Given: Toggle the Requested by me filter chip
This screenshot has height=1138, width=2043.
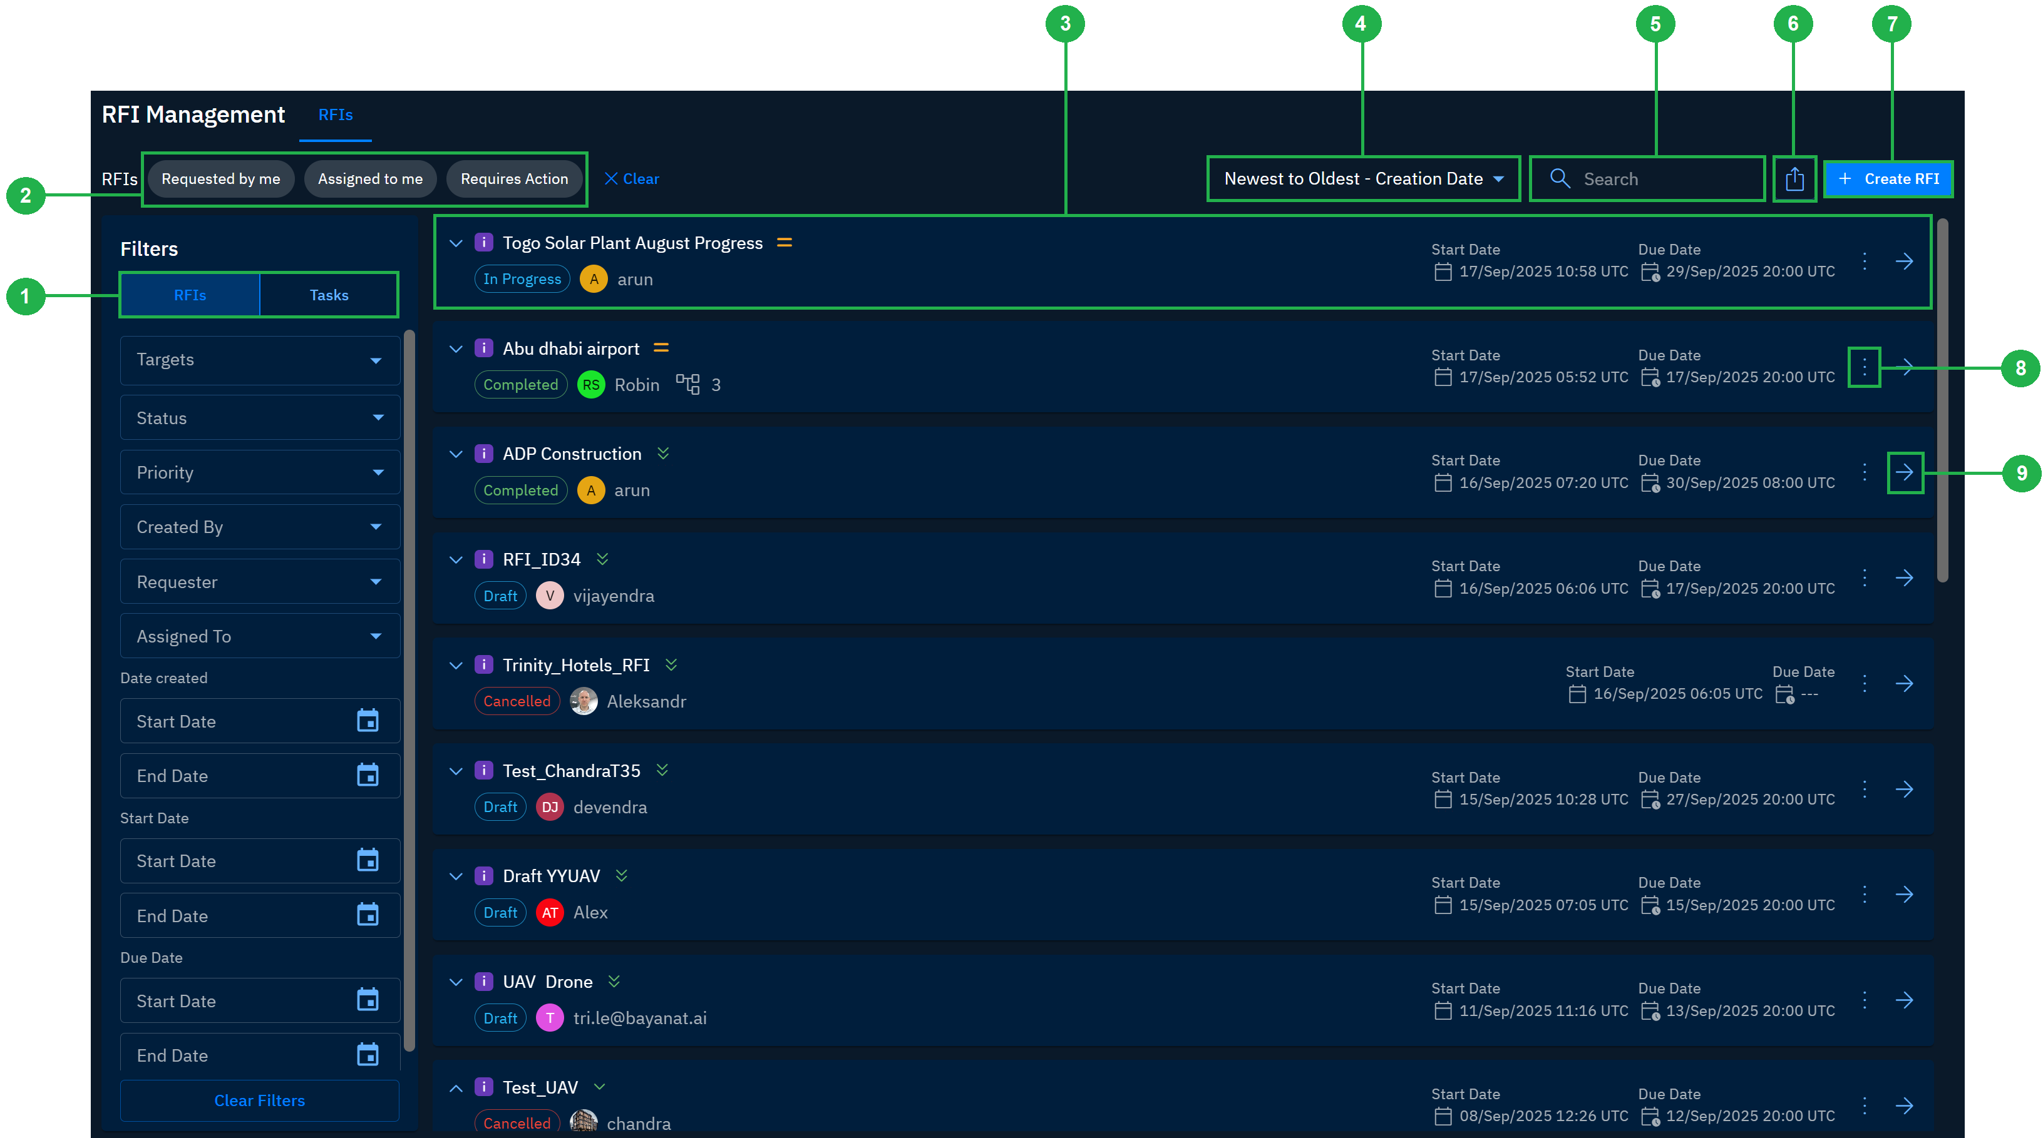Looking at the screenshot, I should [x=222, y=178].
